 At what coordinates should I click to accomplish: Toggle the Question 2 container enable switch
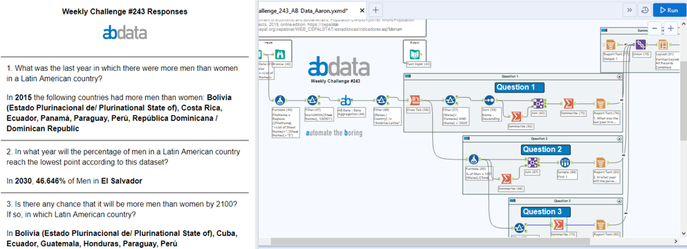point(467,138)
